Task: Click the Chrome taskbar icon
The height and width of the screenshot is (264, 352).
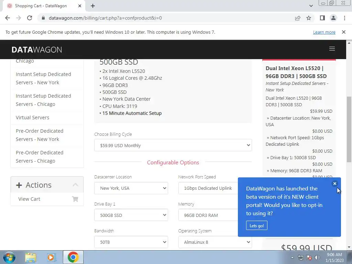Action: [x=73, y=257]
